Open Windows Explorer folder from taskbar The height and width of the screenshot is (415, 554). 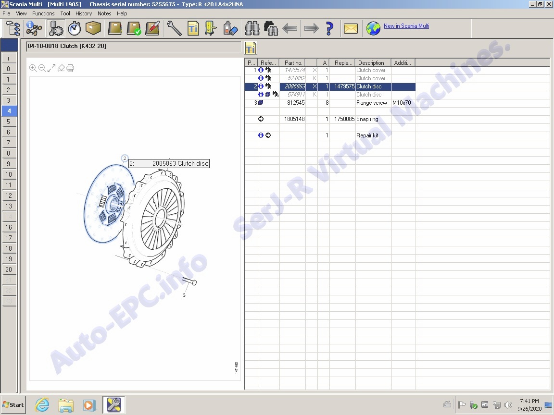tap(66, 405)
